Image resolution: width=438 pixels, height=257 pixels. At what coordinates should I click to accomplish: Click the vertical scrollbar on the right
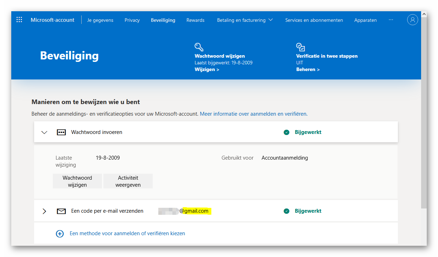click(424, 113)
